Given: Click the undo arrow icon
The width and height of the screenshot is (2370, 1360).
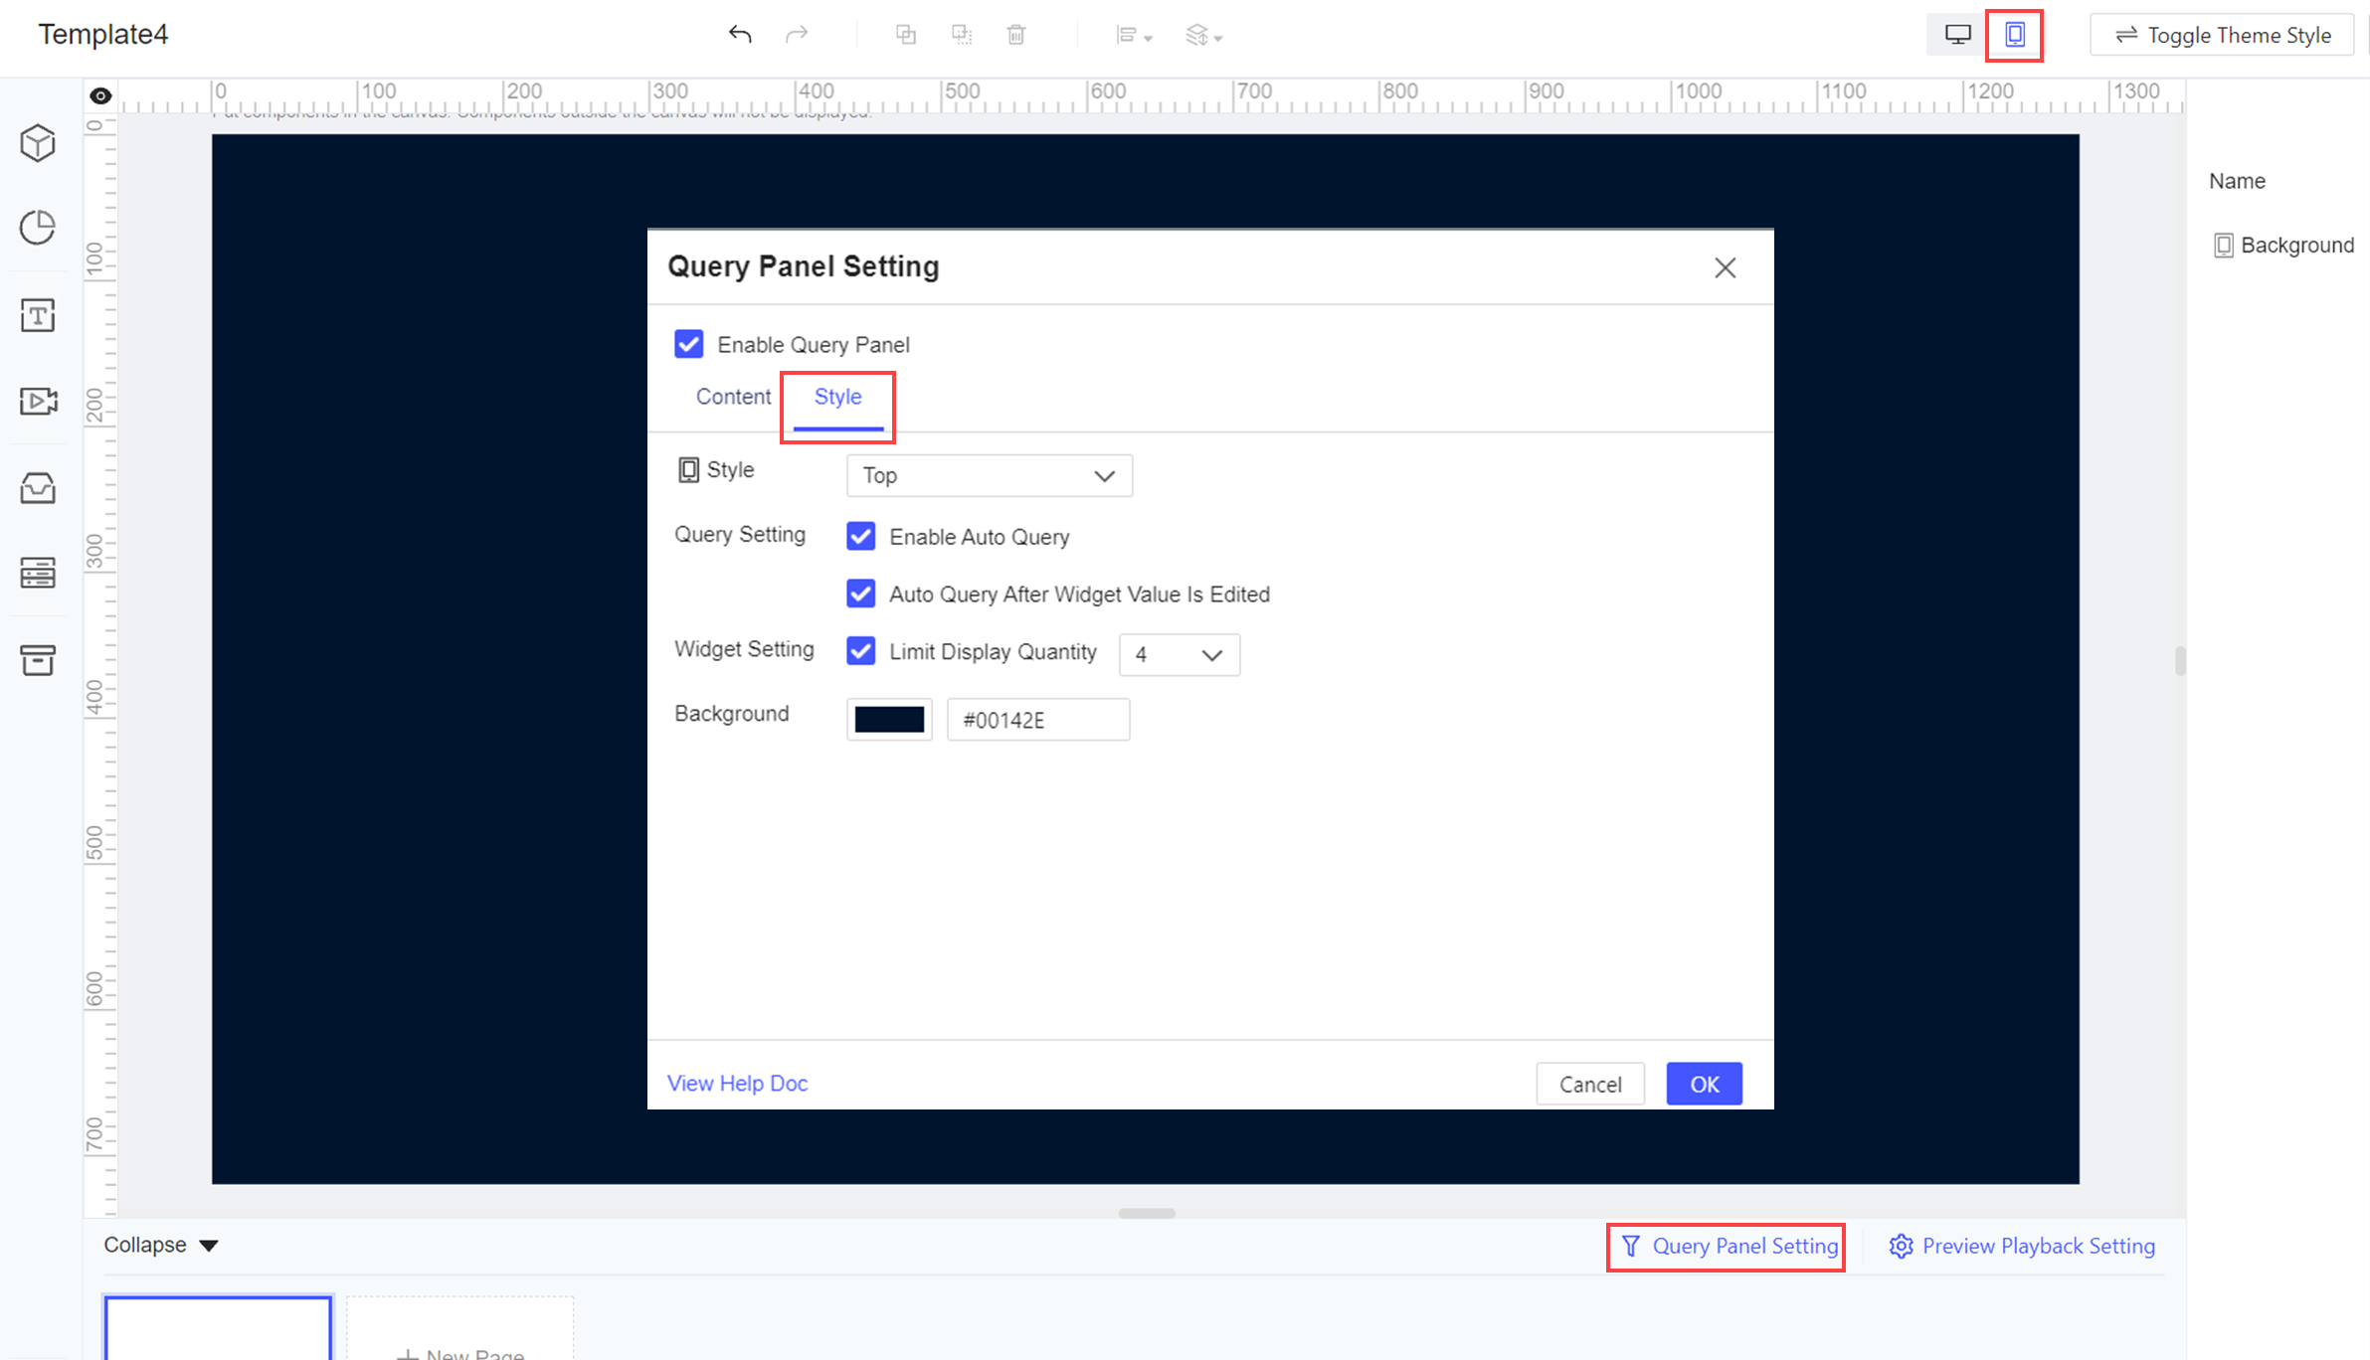Looking at the screenshot, I should pyautogui.click(x=740, y=35).
